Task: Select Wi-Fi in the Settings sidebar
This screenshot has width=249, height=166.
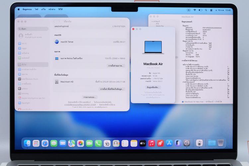Action: pos(33,43)
